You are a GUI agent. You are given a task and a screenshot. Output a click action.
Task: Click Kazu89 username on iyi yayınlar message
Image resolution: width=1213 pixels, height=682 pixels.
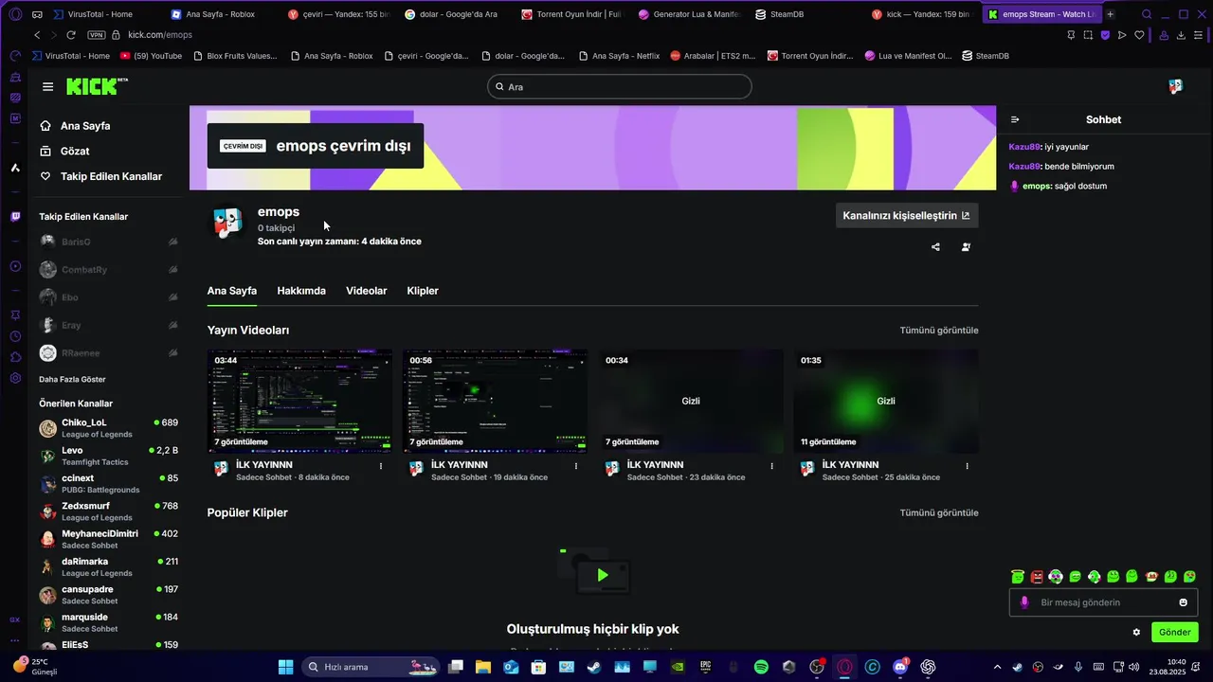point(1024,147)
